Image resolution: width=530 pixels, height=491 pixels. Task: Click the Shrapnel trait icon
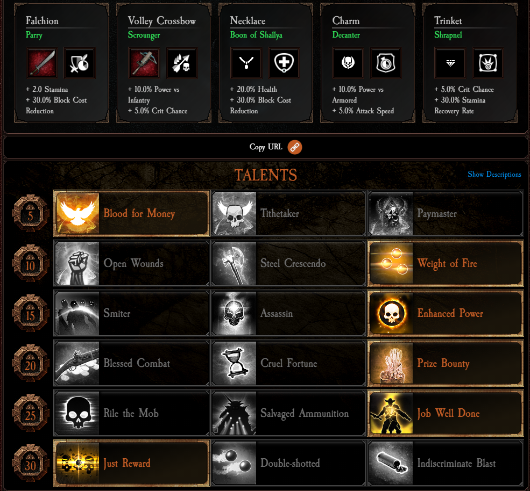[x=487, y=63]
